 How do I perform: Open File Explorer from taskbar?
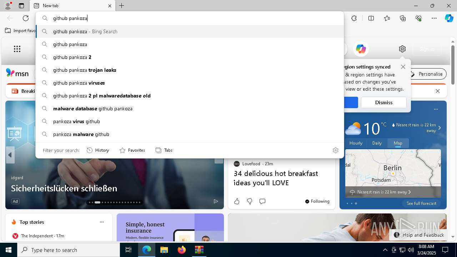click(x=164, y=250)
